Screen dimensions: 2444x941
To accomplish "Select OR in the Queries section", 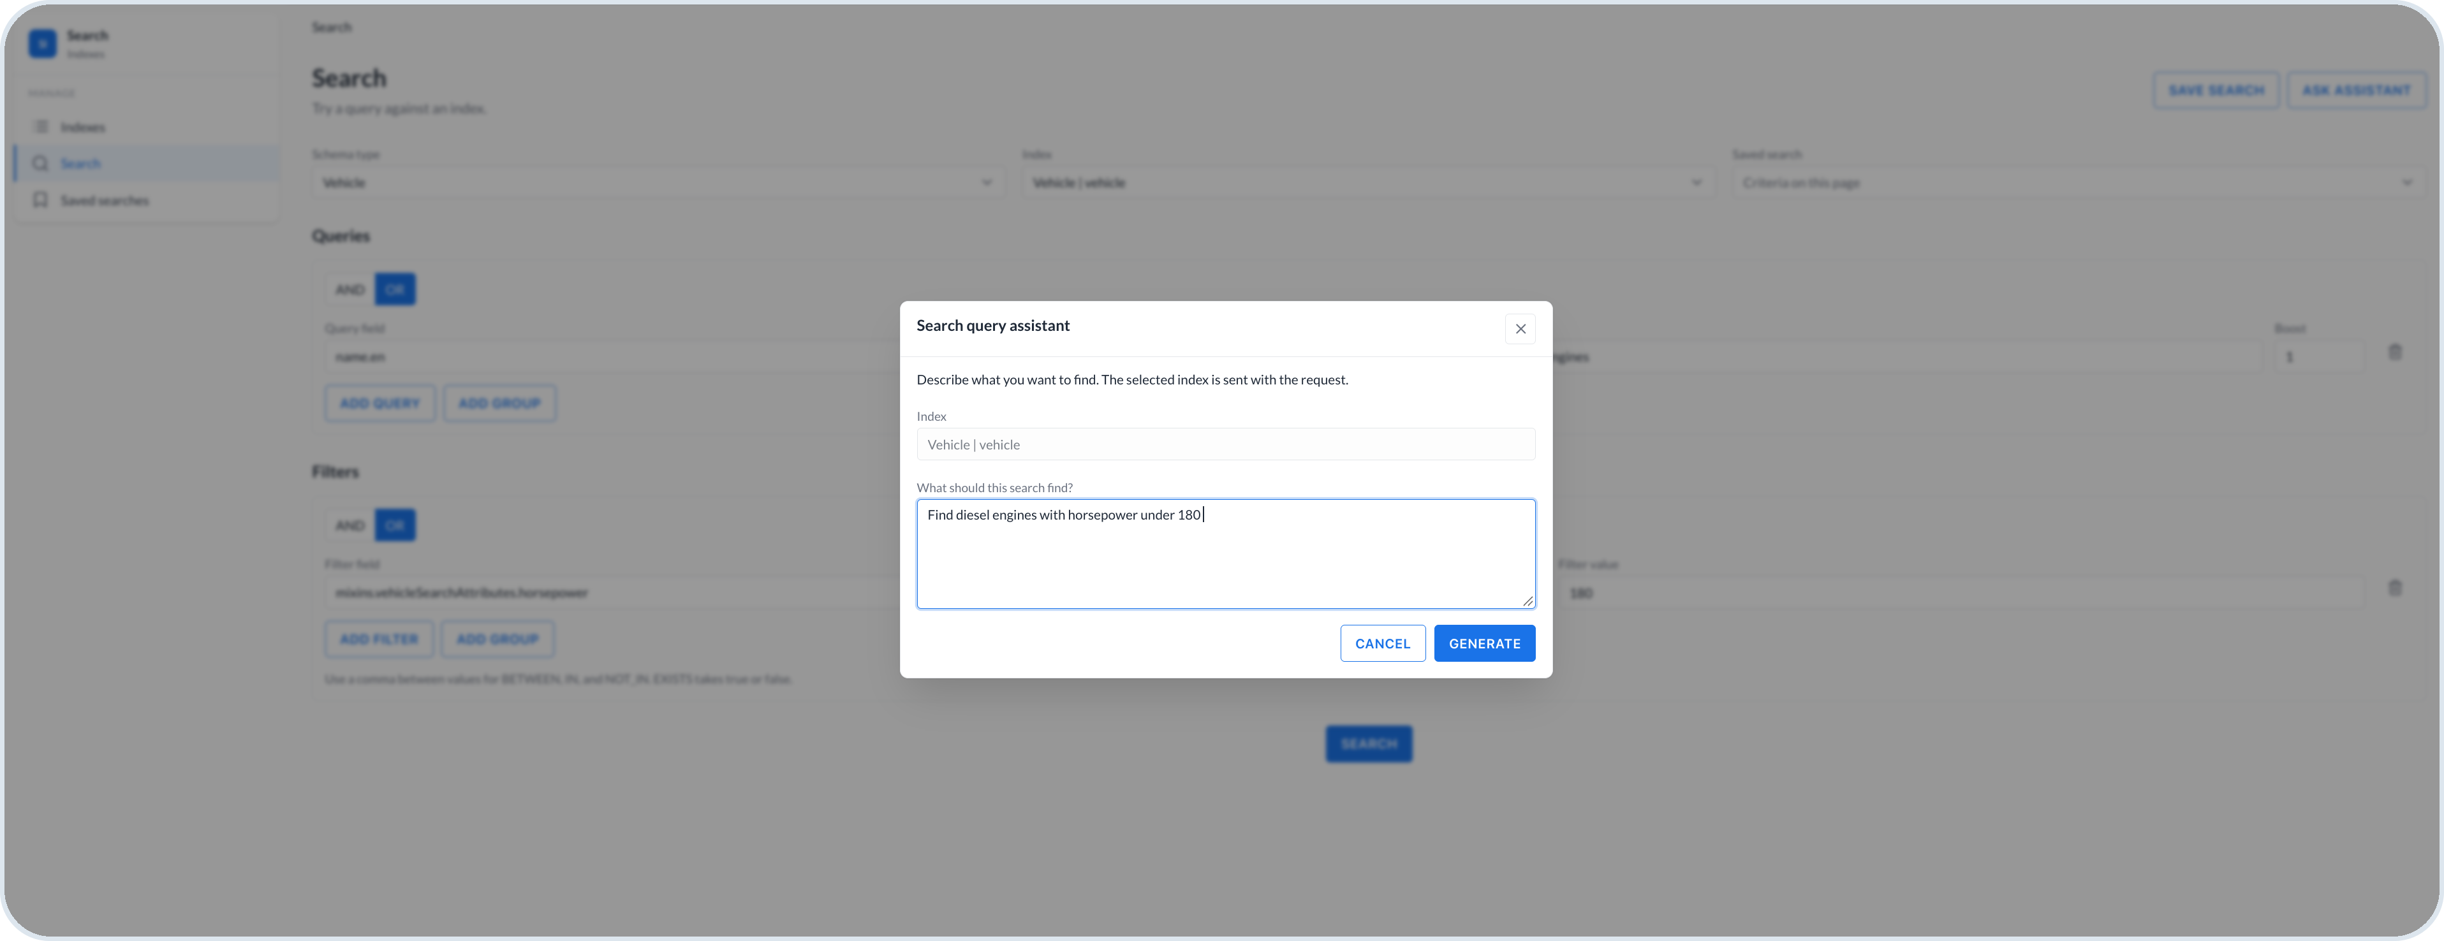I will click(x=395, y=289).
